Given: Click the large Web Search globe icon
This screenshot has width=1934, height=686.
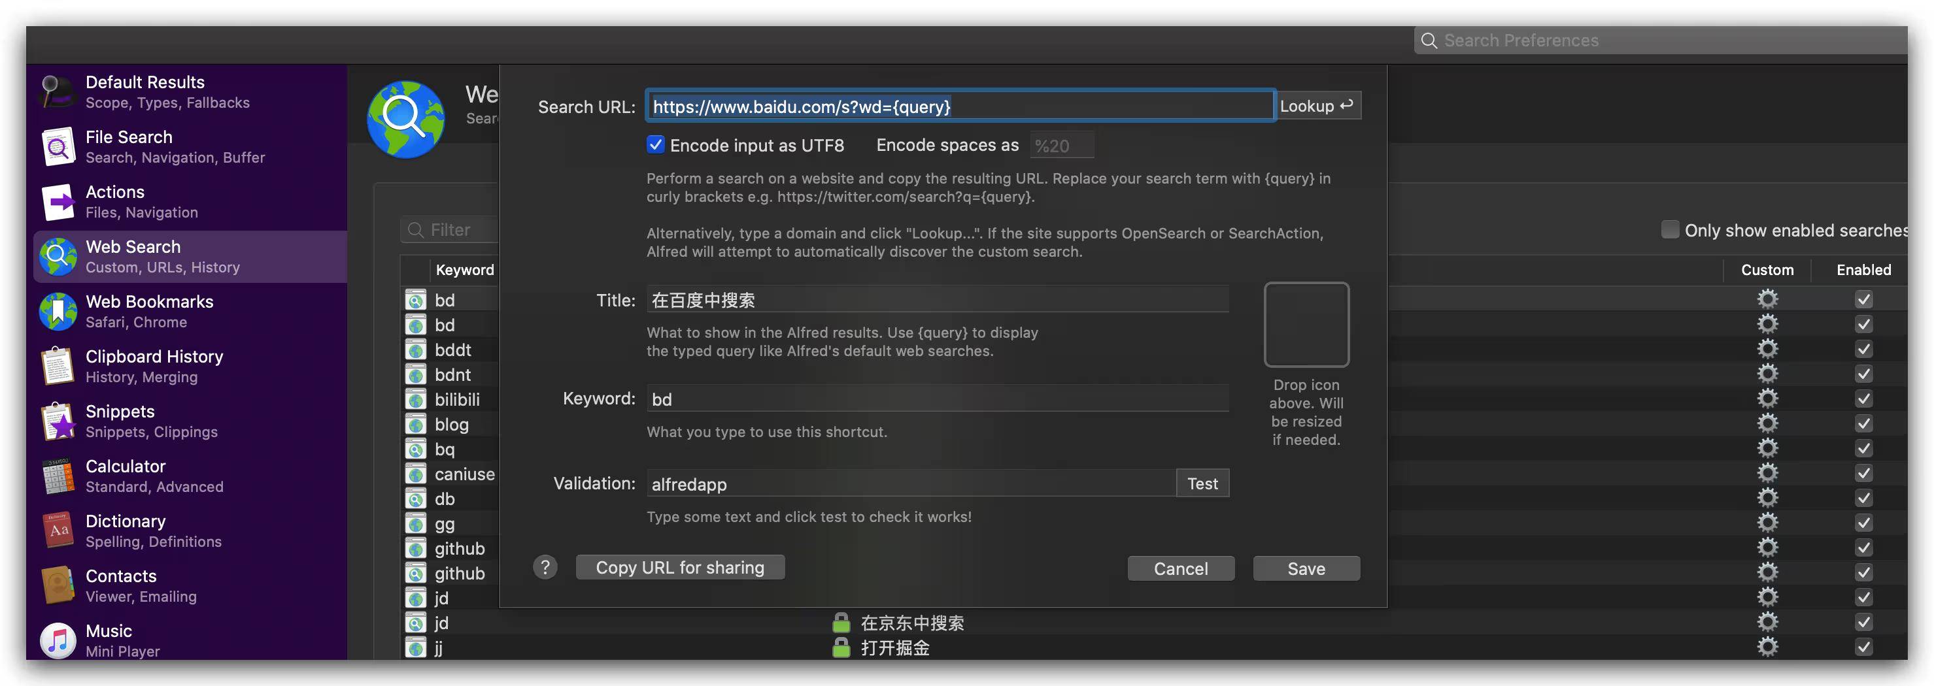Looking at the screenshot, I should click(405, 120).
